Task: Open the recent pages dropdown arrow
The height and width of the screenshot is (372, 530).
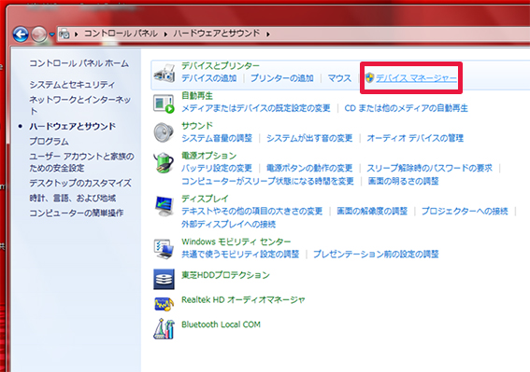Action: click(51, 34)
